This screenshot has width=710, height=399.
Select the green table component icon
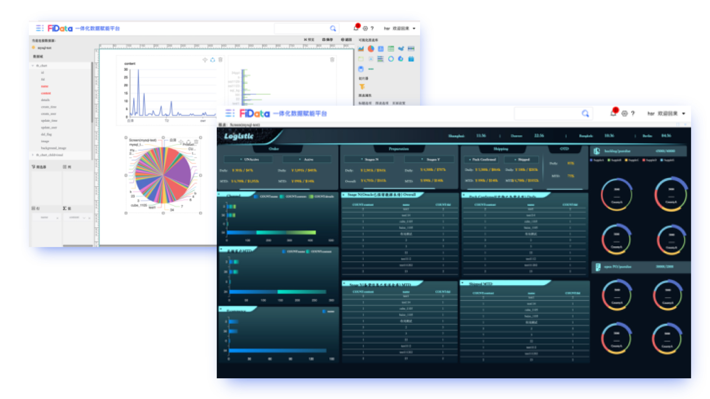coord(391,49)
